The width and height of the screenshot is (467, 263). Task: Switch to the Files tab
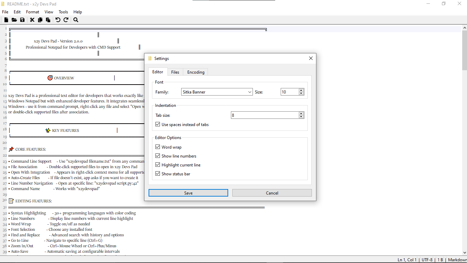tap(175, 72)
